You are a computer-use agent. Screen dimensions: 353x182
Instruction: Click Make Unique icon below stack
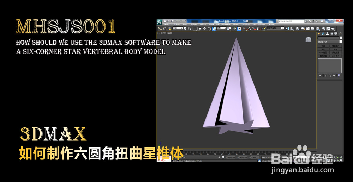tap(330, 76)
